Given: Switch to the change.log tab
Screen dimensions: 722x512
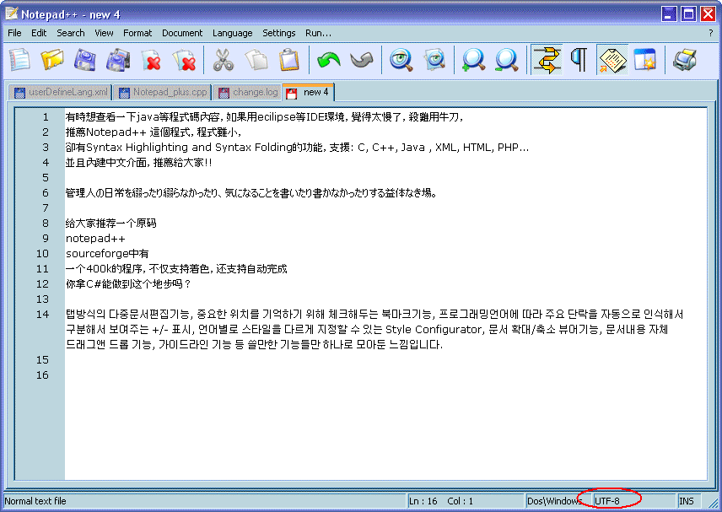Looking at the screenshot, I should point(248,93).
